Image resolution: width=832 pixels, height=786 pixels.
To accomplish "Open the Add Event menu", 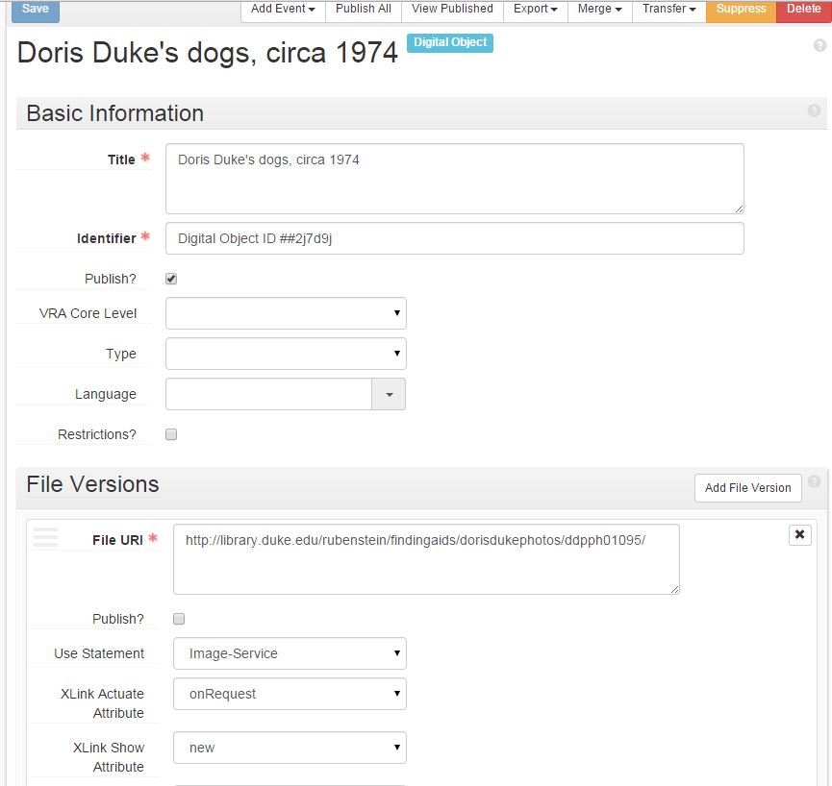I will [x=283, y=10].
